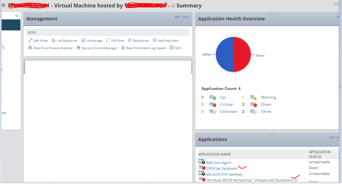Click the Unknown status icon
Viewport: 342px width, 184px height.
213,112
